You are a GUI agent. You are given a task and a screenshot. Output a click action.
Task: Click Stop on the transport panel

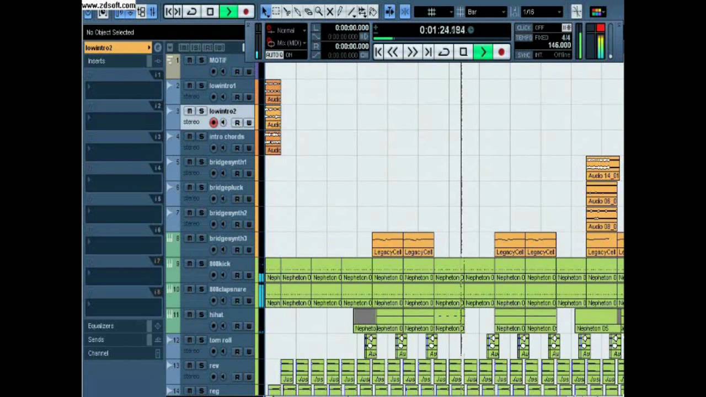[463, 52]
